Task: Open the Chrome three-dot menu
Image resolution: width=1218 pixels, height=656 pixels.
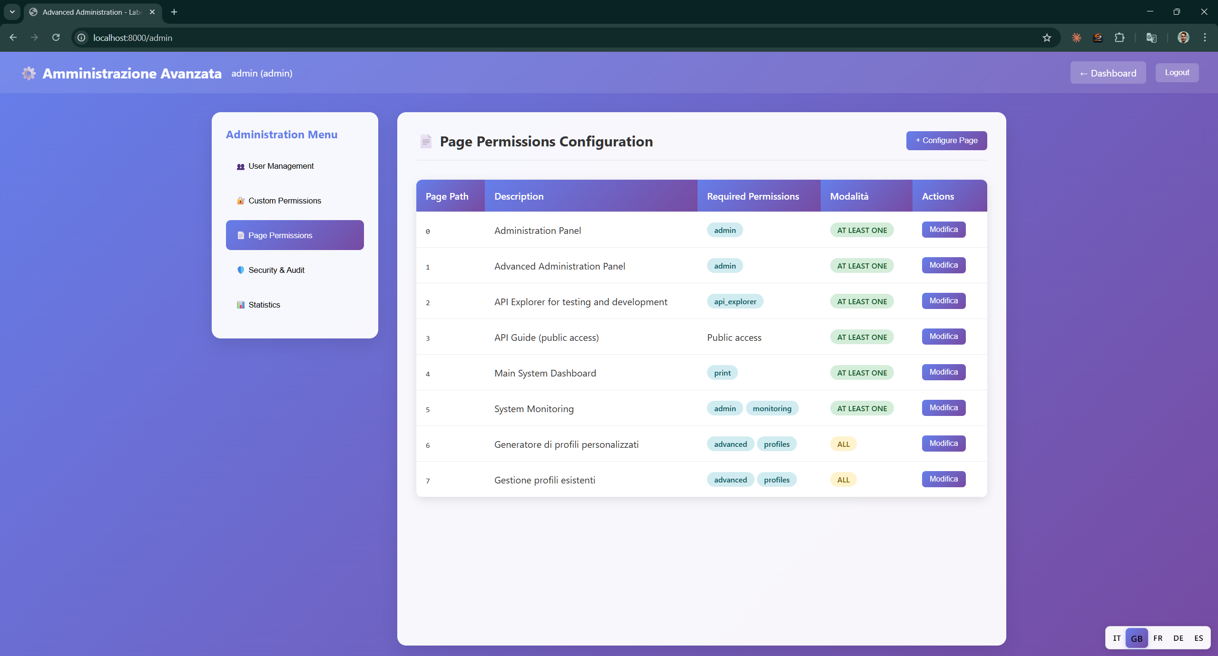Action: (1205, 38)
